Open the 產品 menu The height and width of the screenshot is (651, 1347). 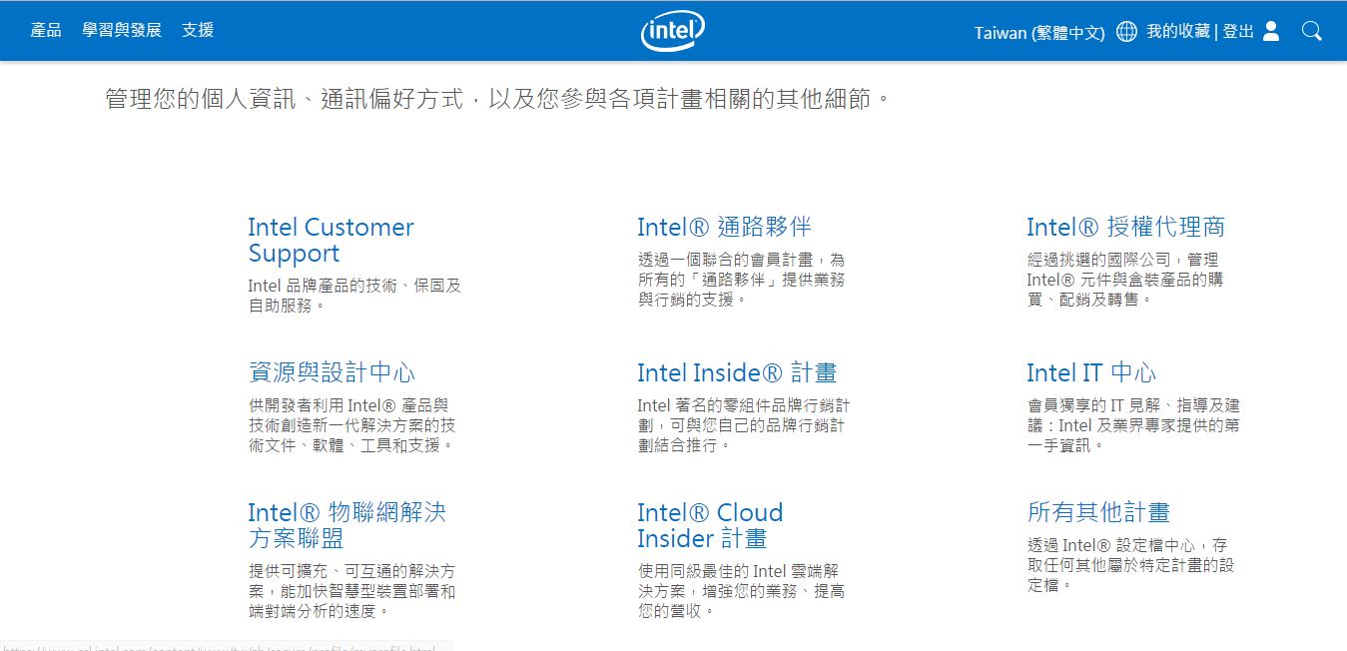(x=45, y=30)
